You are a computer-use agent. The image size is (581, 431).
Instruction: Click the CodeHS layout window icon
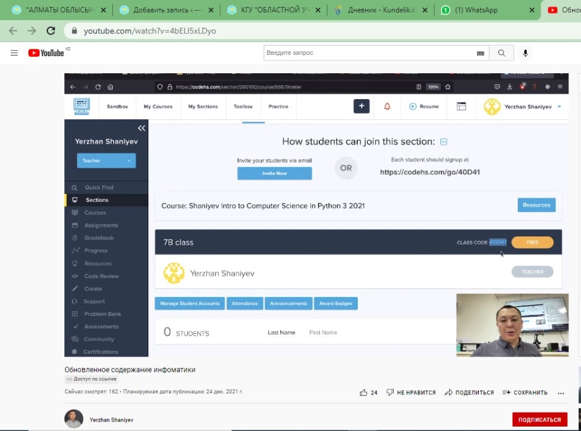click(461, 107)
